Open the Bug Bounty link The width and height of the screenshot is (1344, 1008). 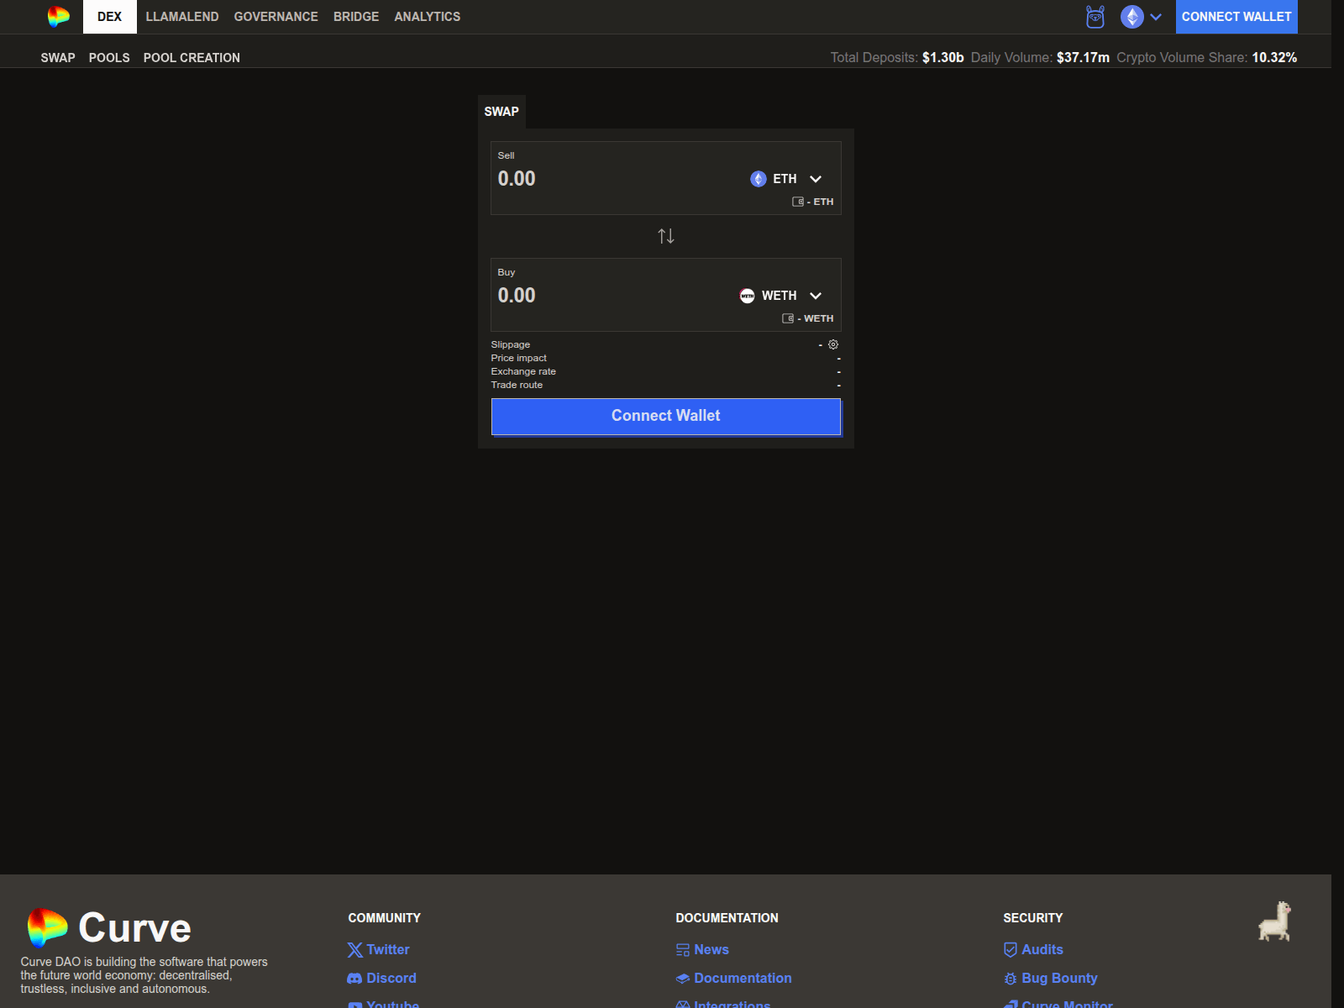(x=1051, y=979)
